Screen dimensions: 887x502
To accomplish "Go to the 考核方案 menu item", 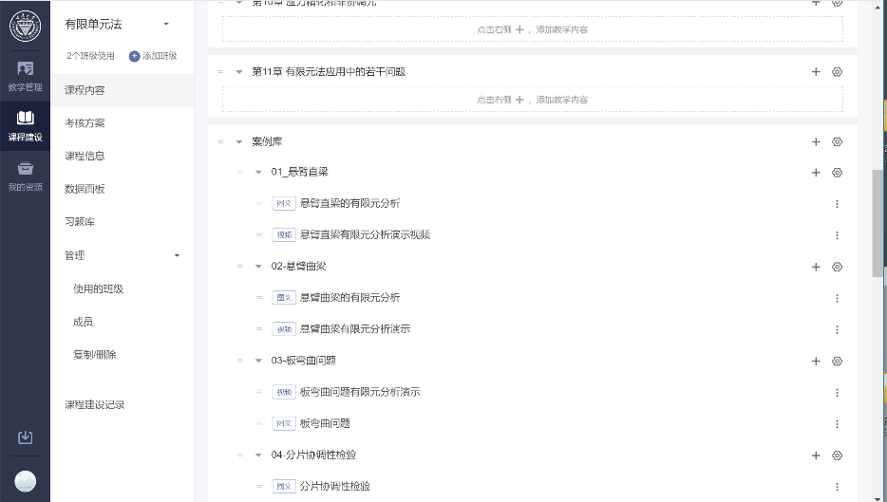I will [x=85, y=123].
